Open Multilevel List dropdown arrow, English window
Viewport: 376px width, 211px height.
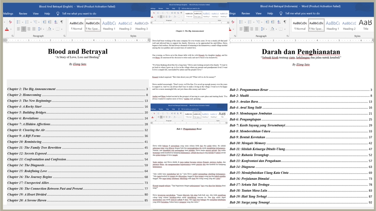[39, 22]
